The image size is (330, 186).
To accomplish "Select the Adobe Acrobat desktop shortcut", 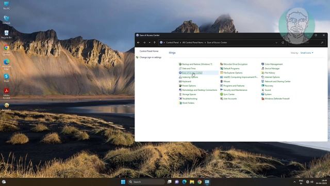I will coord(6,94).
